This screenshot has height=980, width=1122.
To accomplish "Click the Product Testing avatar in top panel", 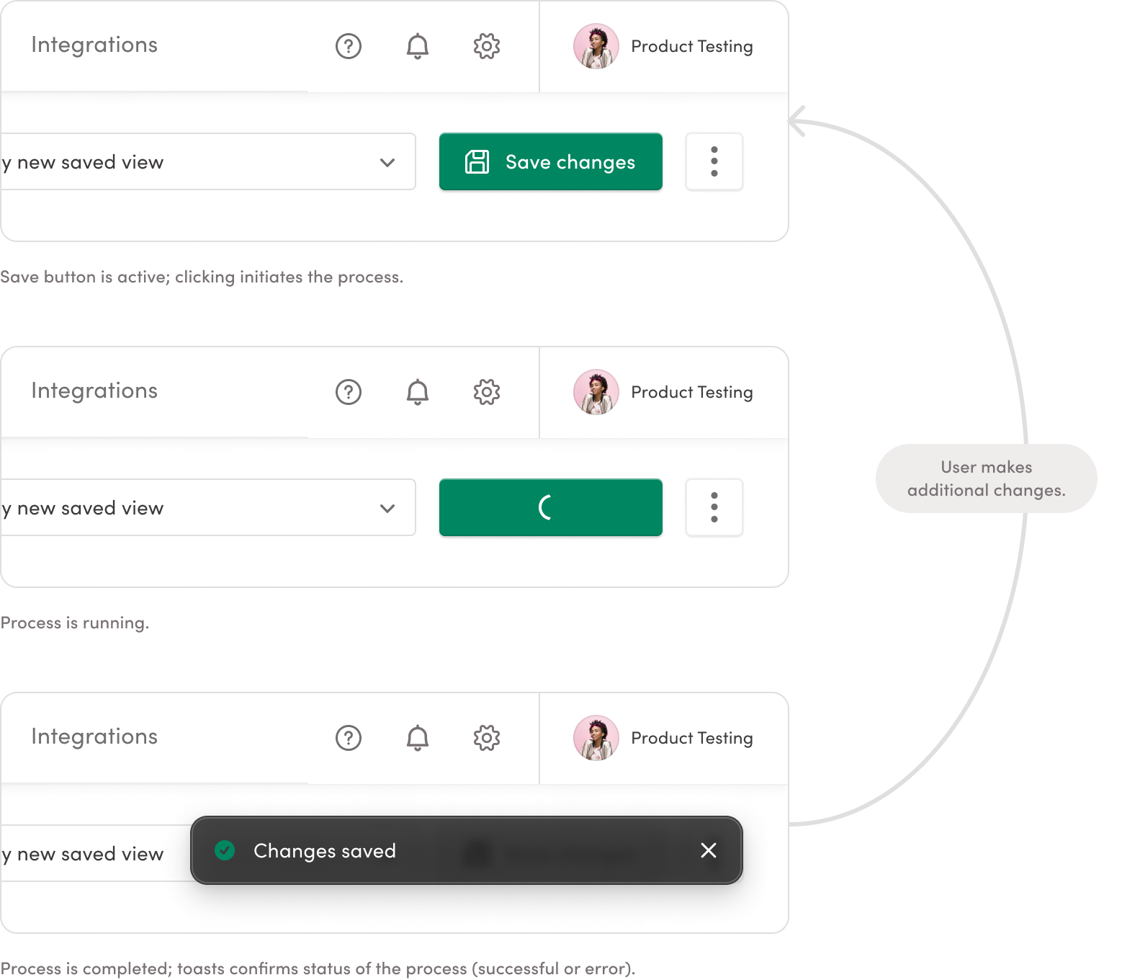I will point(596,46).
